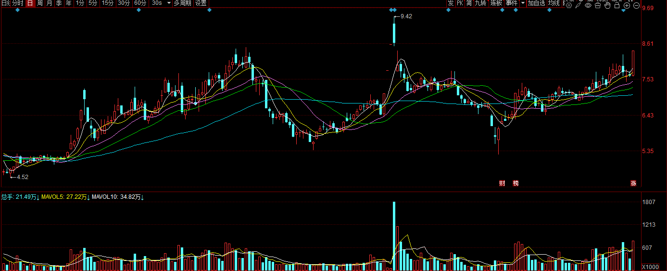Click the 9.69 price axis label

click(x=647, y=8)
